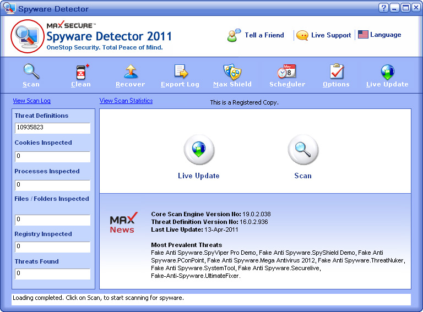Click the Cookies Inspected label
This screenshot has width=423, height=312.
(43, 143)
